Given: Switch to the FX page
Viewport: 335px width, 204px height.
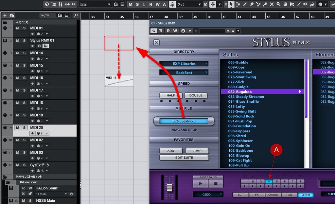Looking at the screenshot, I should click(257, 195).
